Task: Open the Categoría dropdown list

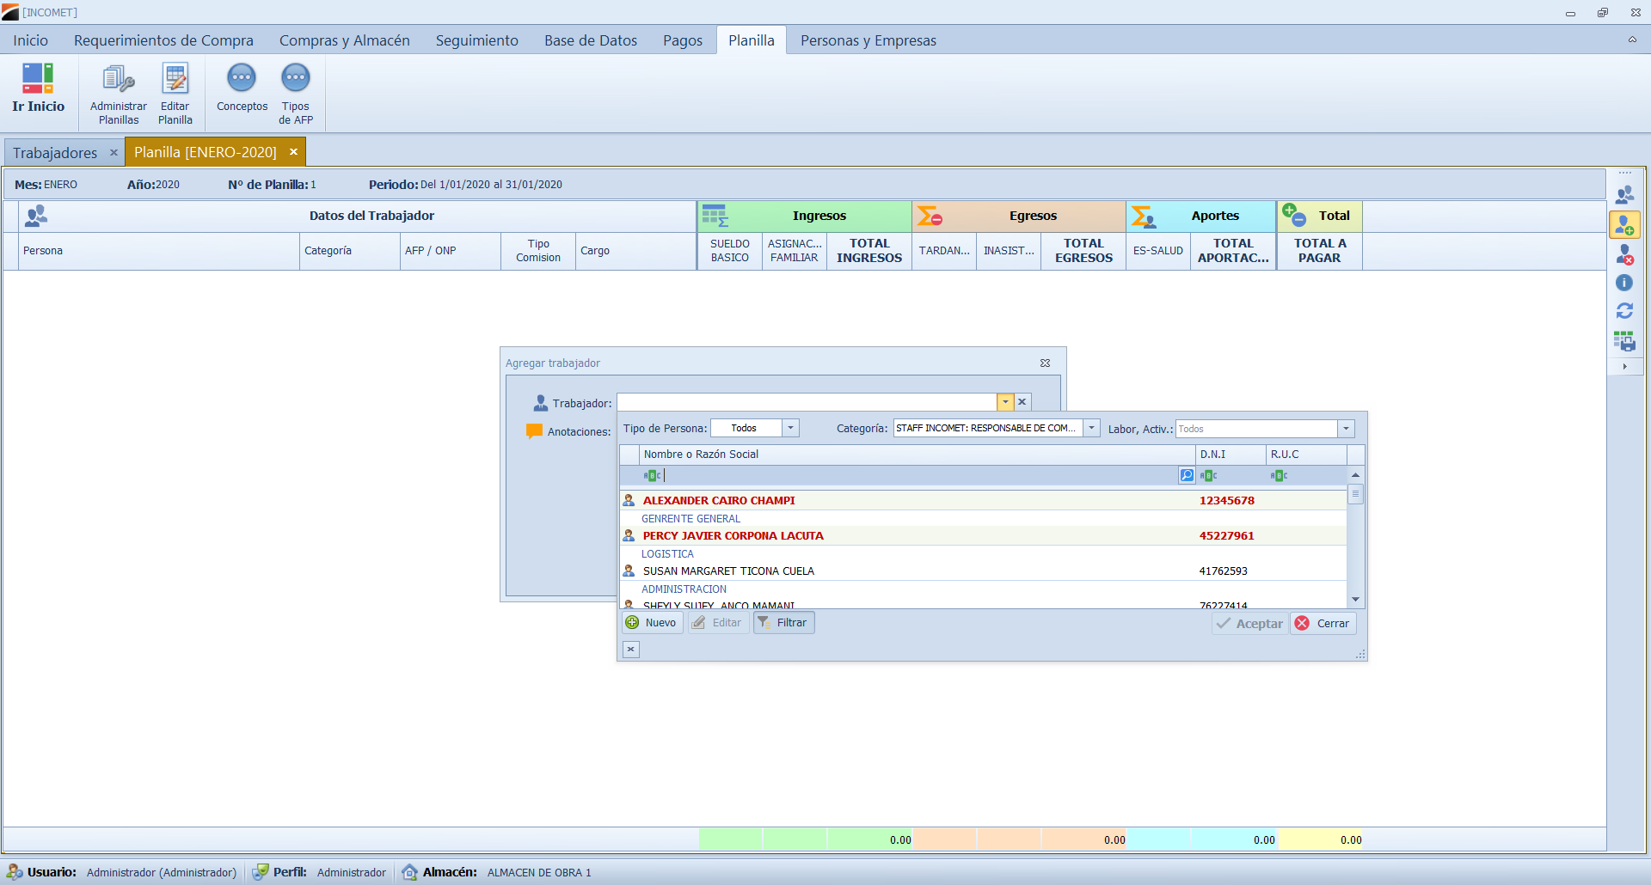Action: point(1091,428)
